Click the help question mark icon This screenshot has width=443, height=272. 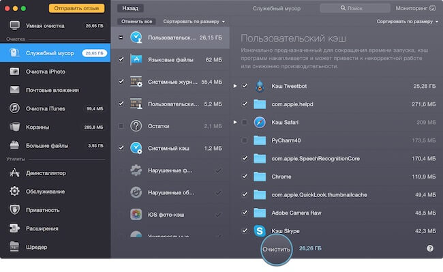pos(430,248)
